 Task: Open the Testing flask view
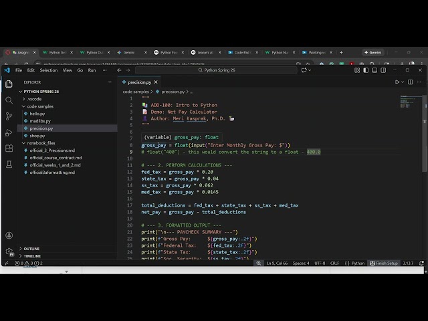pos(9,164)
